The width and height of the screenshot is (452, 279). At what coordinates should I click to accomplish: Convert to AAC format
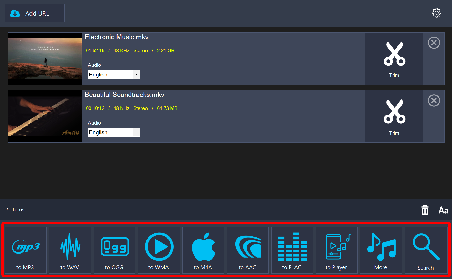(248, 250)
